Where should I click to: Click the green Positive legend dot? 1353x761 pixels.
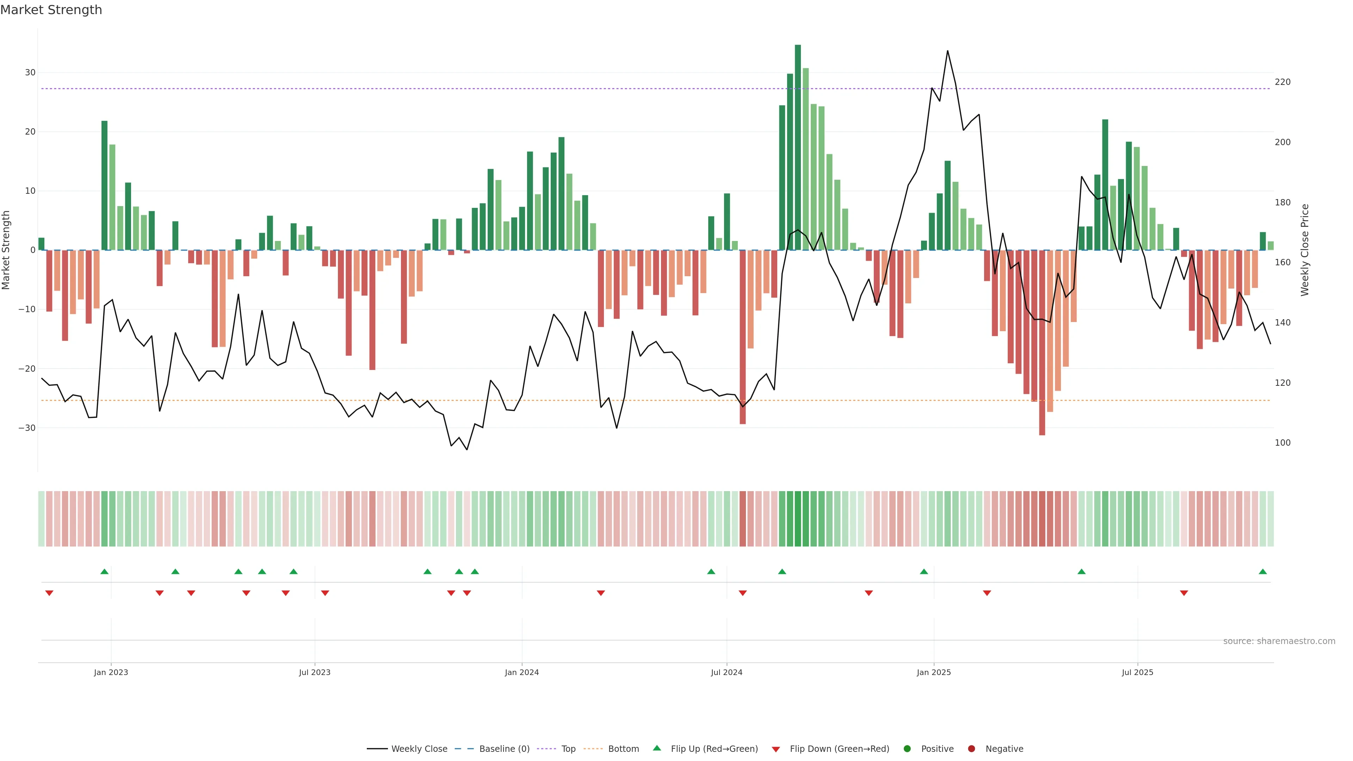pyautogui.click(x=907, y=749)
